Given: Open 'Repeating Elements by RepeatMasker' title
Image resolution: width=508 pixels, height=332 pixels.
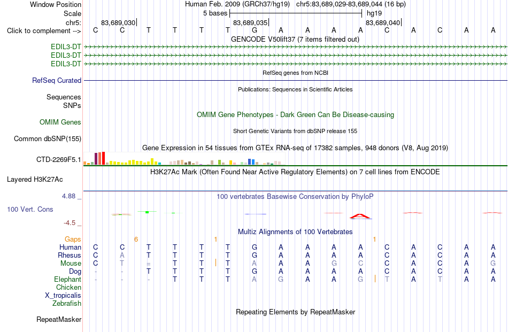Looking at the screenshot, I should click(x=295, y=312).
